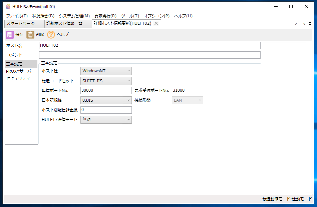Select 基本設定 in the side list
This screenshot has width=317, height=207.
pyautogui.click(x=21, y=64)
